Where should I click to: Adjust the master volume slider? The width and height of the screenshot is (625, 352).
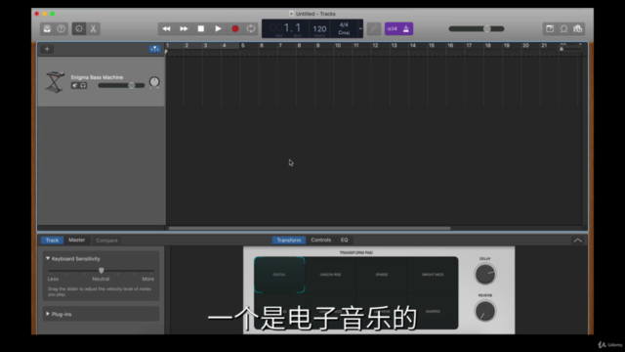477,28
